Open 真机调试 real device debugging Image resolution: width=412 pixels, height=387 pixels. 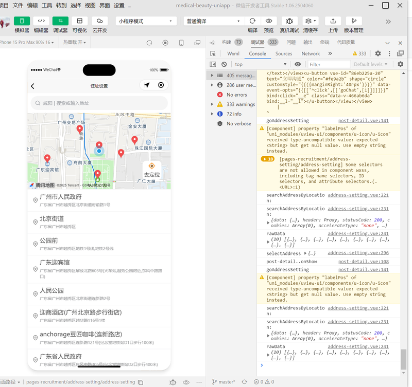(x=289, y=21)
